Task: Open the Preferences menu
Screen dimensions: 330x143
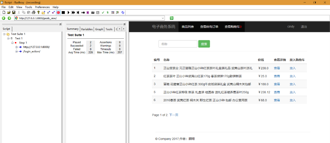Action: pos(42,7)
